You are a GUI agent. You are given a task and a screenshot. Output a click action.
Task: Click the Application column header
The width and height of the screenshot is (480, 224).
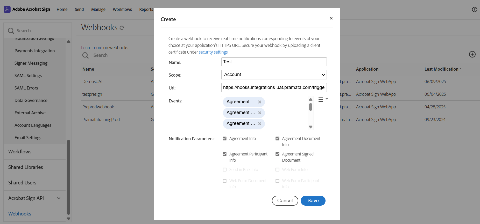click(367, 69)
